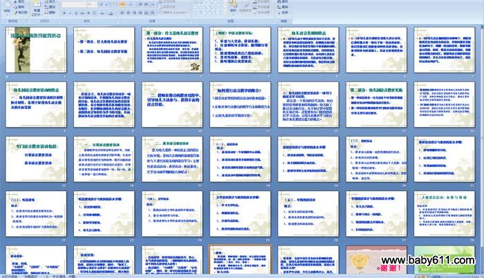Select slide 17 '基本语言教育活动' thumbnail
The height and width of the screenshot is (278, 484).
[172, 159]
